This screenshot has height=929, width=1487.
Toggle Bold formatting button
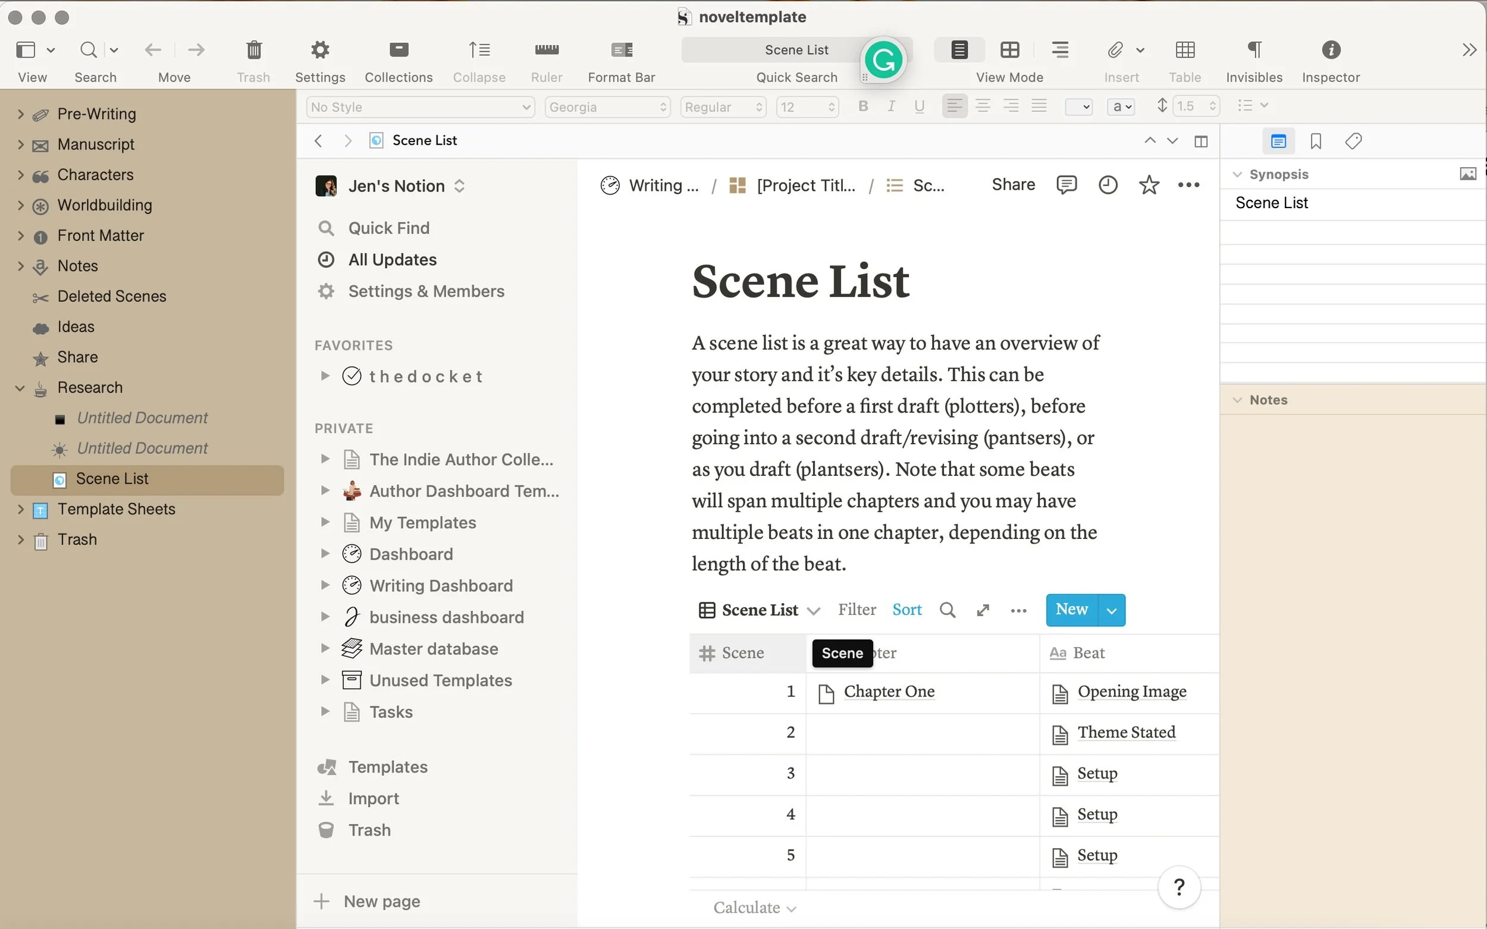(x=862, y=106)
